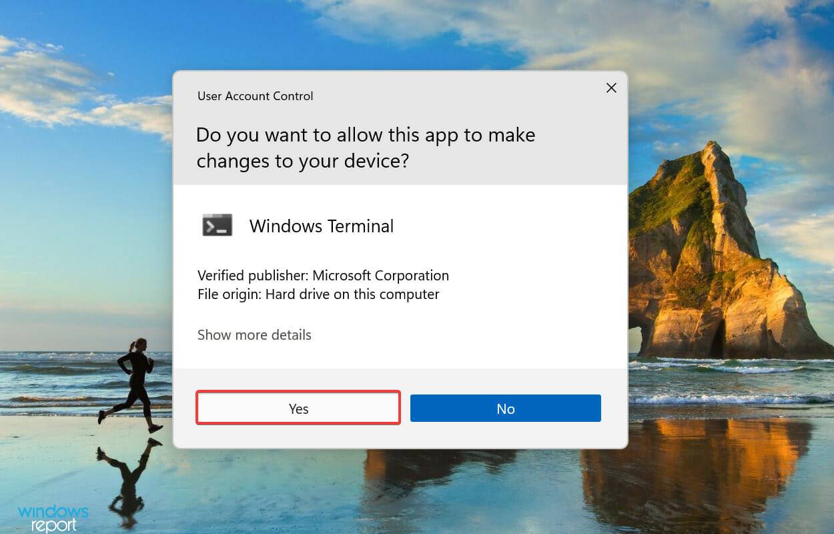The width and height of the screenshot is (834, 534).
Task: Click the Windows Report logo watermark
Action: pyautogui.click(x=53, y=517)
